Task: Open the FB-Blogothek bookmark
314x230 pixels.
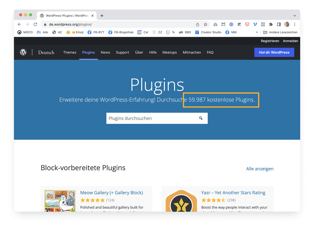Action: coord(121,32)
